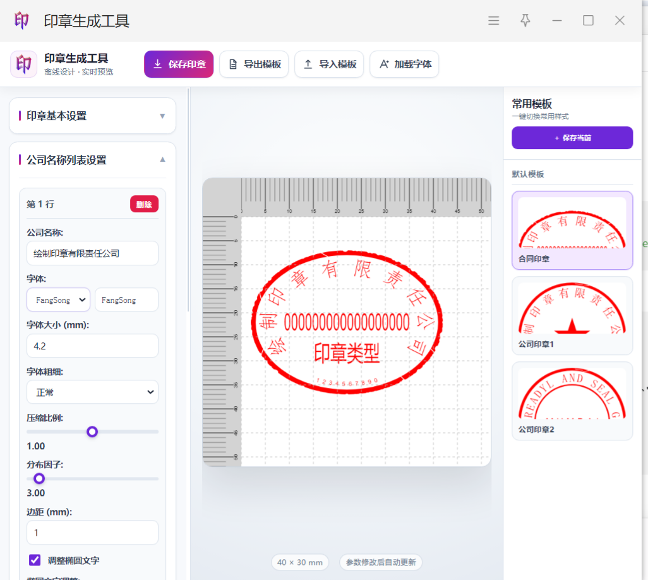Viewport: 648px width, 580px height.
Task: Click the hamburger menu icon in title bar
Action: click(x=493, y=20)
